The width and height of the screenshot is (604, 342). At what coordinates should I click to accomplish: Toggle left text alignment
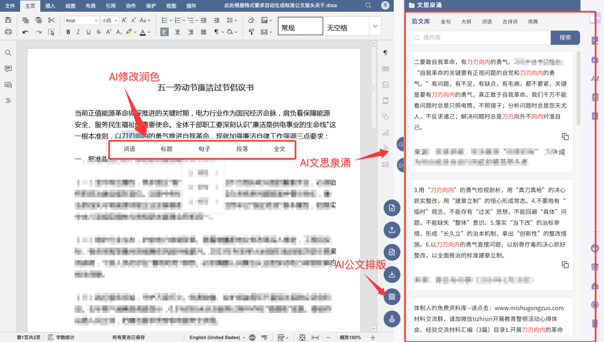165,32
